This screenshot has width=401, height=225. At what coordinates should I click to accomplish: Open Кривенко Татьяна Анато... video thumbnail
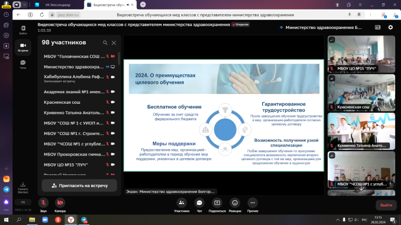[x=361, y=131]
